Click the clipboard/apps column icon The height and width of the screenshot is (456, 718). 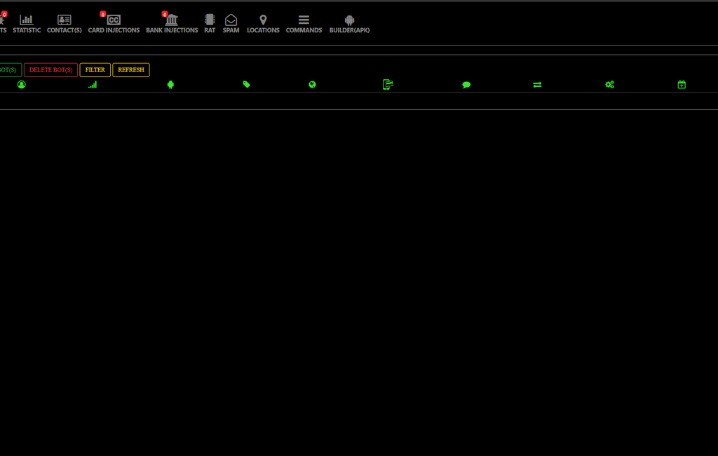coord(388,84)
